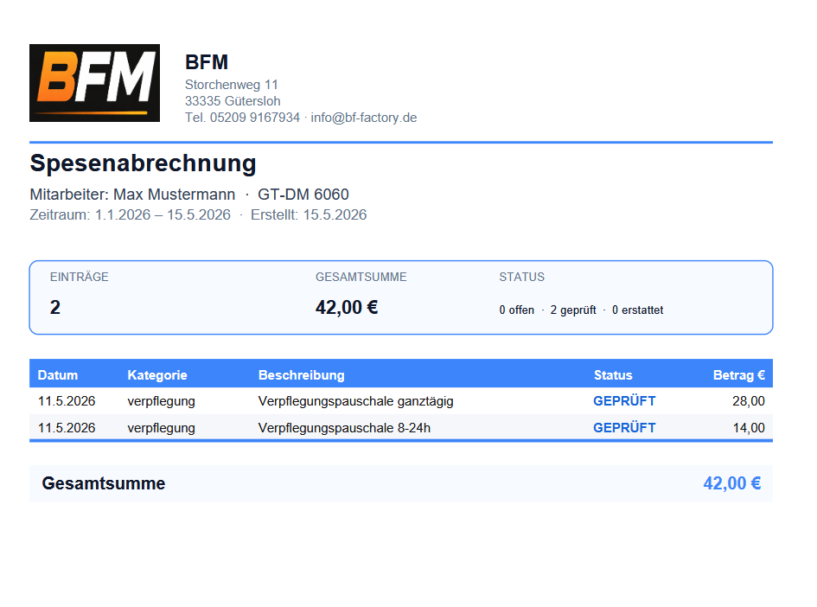Click GEPRÜFT status in ganztägig row
The height and width of the screenshot is (607, 817).
tap(624, 400)
